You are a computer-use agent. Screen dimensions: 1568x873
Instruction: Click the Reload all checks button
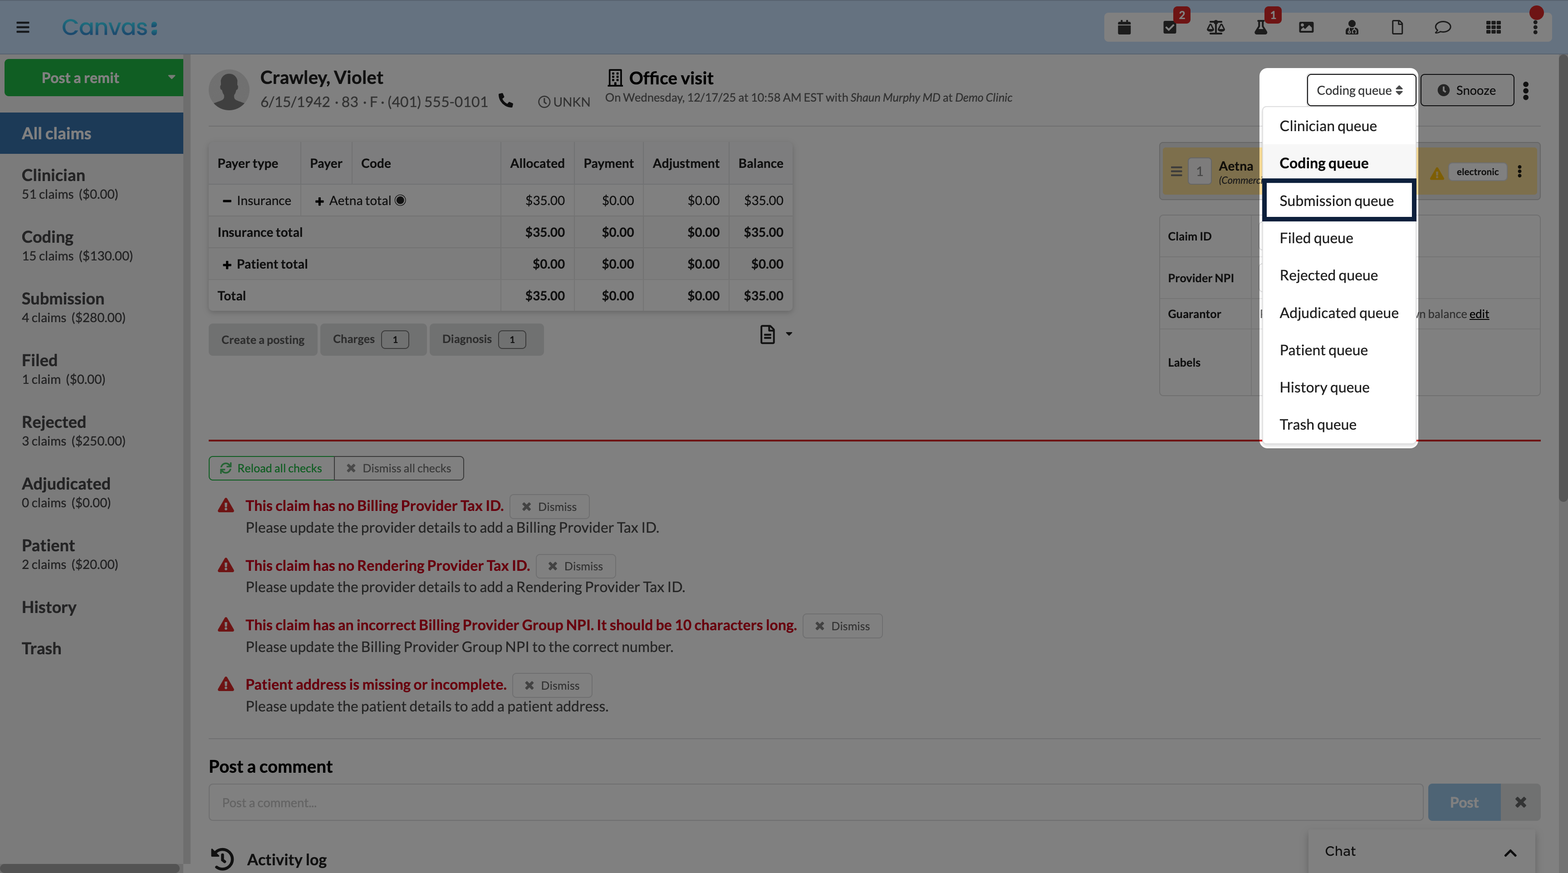pyautogui.click(x=271, y=468)
